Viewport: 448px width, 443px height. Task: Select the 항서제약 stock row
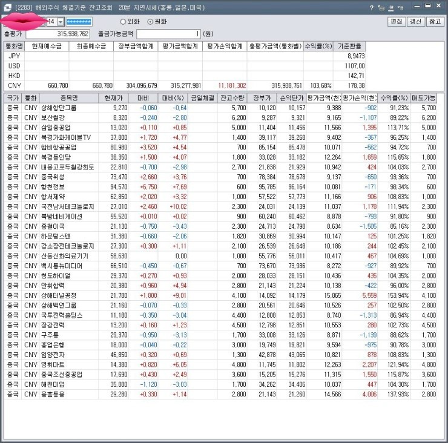coord(220,197)
